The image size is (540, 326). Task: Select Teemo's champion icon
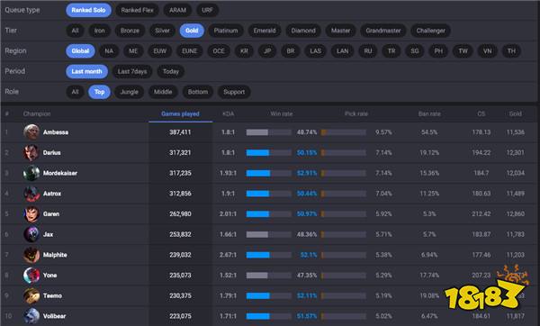[31, 295]
